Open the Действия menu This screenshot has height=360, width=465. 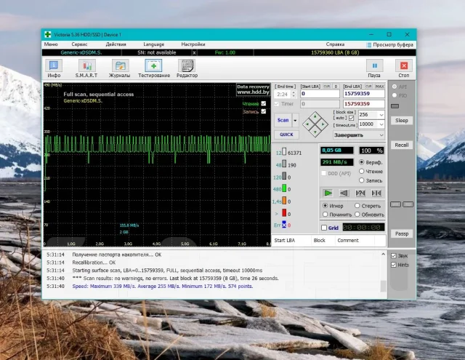pos(116,44)
